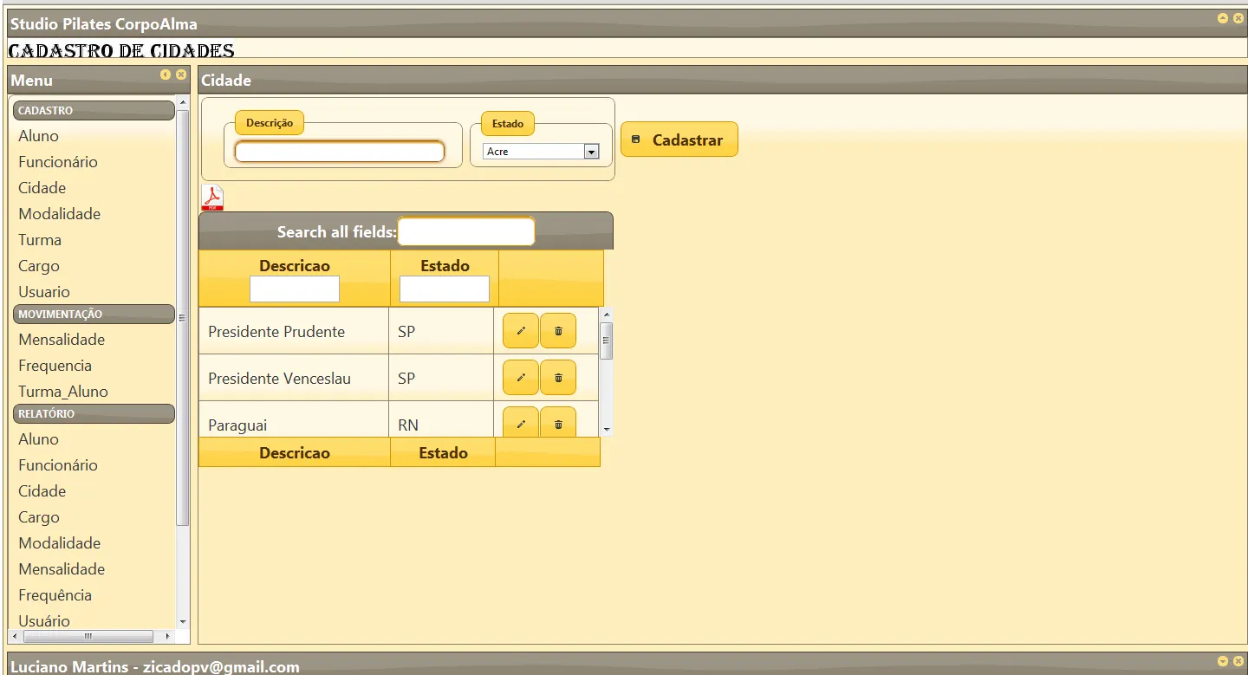
Task: Click the city table's scrollbar up arrow
Action: click(607, 315)
